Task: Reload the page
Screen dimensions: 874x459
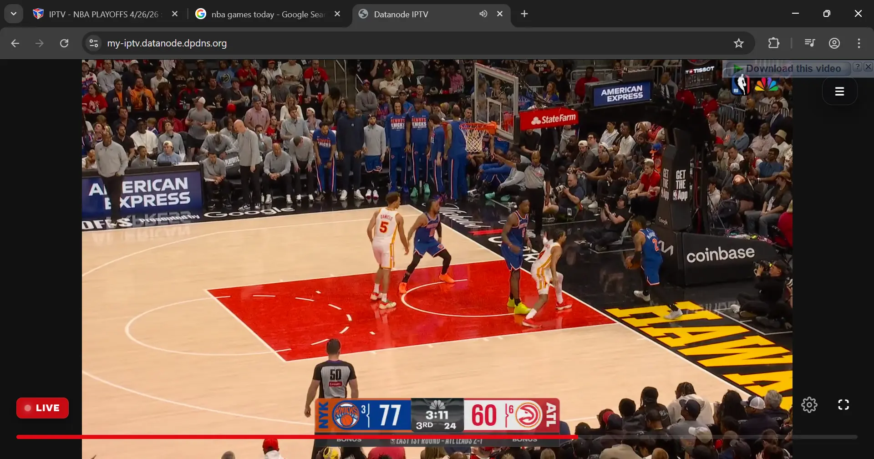Action: [x=64, y=43]
